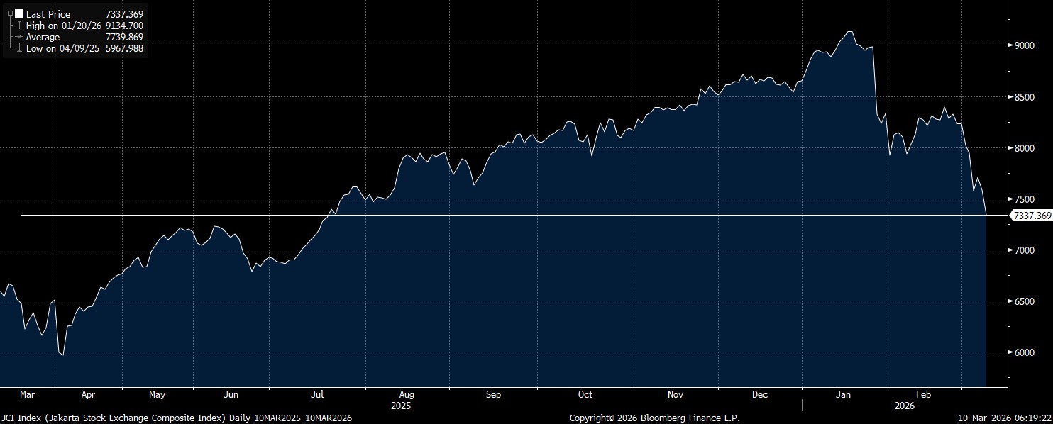This screenshot has height=424, width=1053.
Task: Select the Last Price legend label
Action: 48,14
